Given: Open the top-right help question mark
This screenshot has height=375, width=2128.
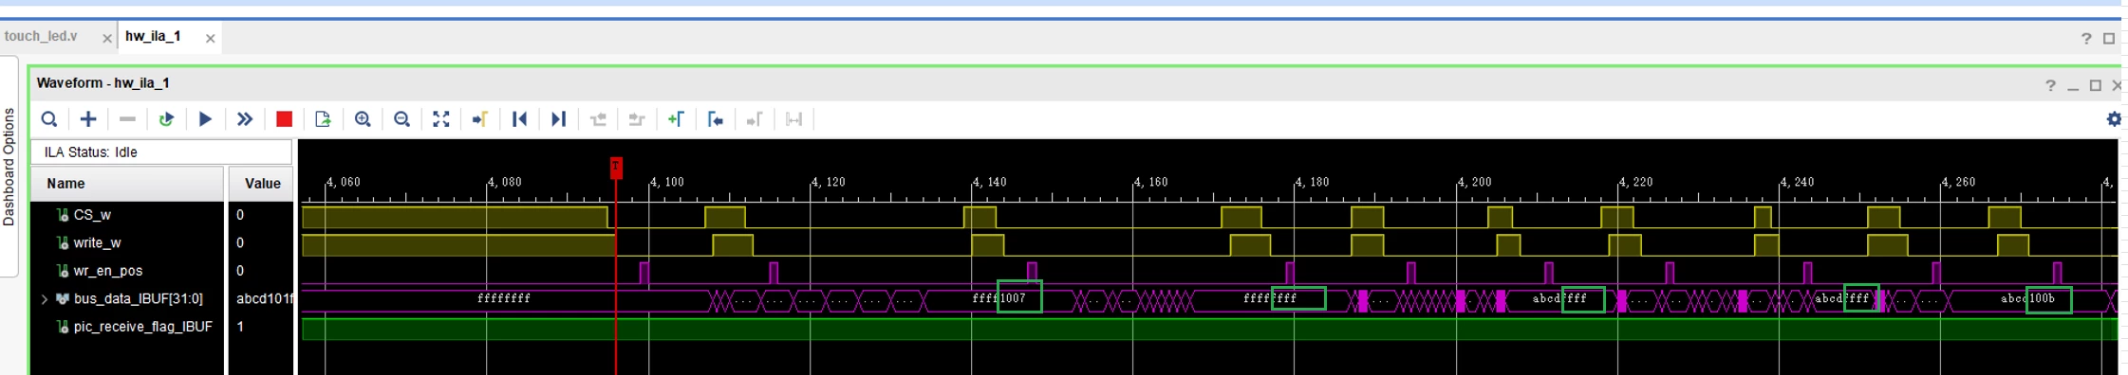Looking at the screenshot, I should (x=2086, y=39).
